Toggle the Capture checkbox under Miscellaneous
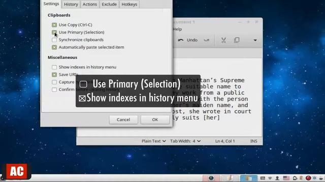The image size is (325, 182). (54, 82)
